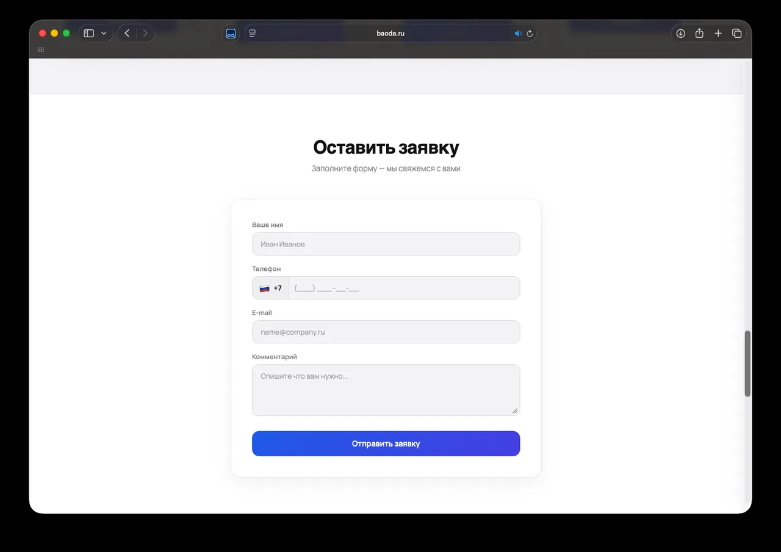This screenshot has height=552, width=781.
Task: Show the tab overview
Action: 736,34
